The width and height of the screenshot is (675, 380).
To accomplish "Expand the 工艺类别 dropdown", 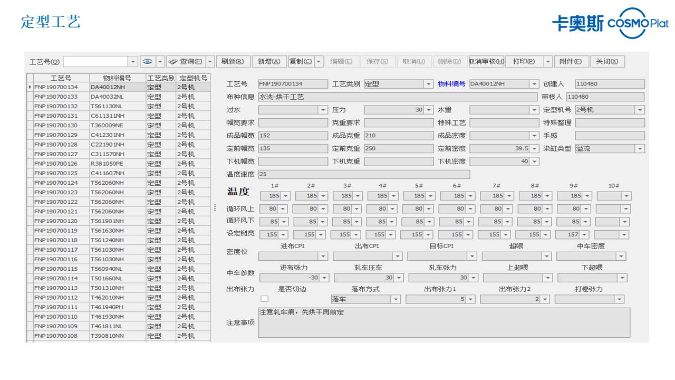I will tap(428, 84).
